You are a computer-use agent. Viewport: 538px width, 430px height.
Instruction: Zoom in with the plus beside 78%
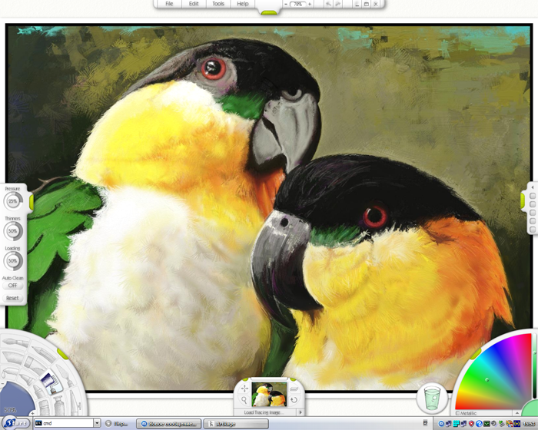pos(310,4)
